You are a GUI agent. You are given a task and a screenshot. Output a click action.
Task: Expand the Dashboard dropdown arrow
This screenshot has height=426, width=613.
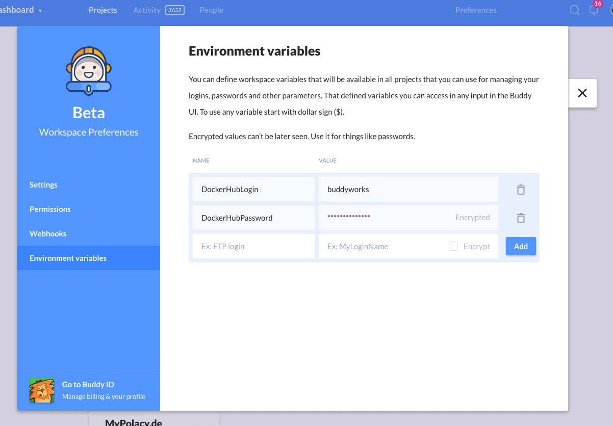click(40, 11)
